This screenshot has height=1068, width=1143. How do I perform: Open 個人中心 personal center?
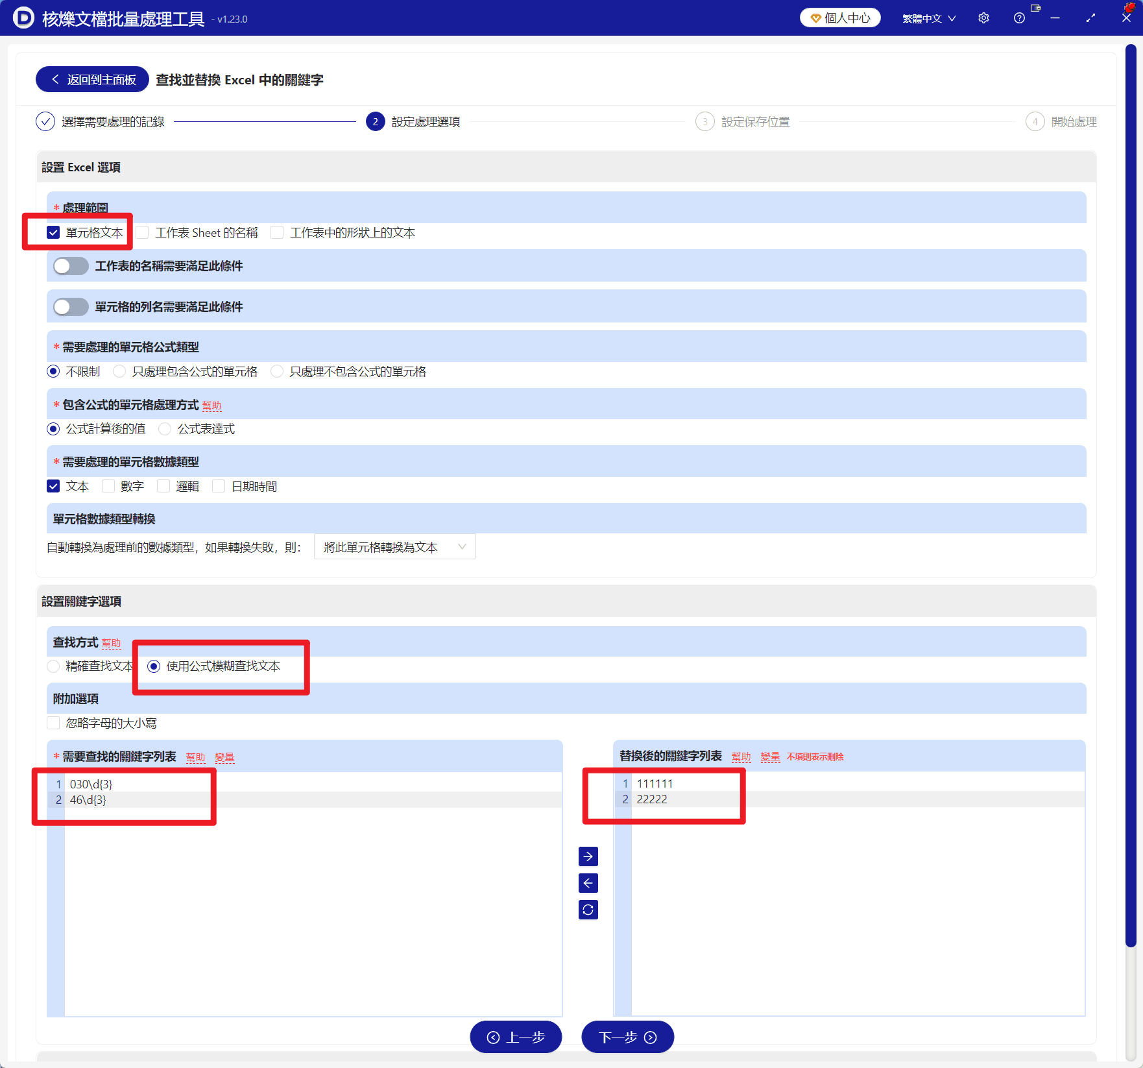(x=840, y=18)
